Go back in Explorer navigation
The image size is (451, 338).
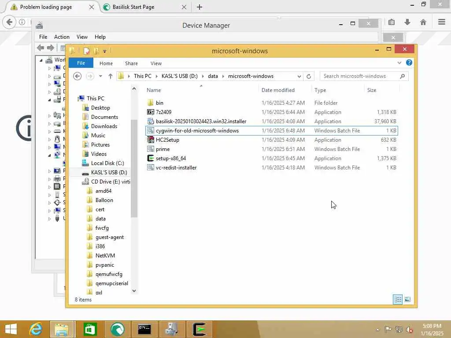(77, 76)
